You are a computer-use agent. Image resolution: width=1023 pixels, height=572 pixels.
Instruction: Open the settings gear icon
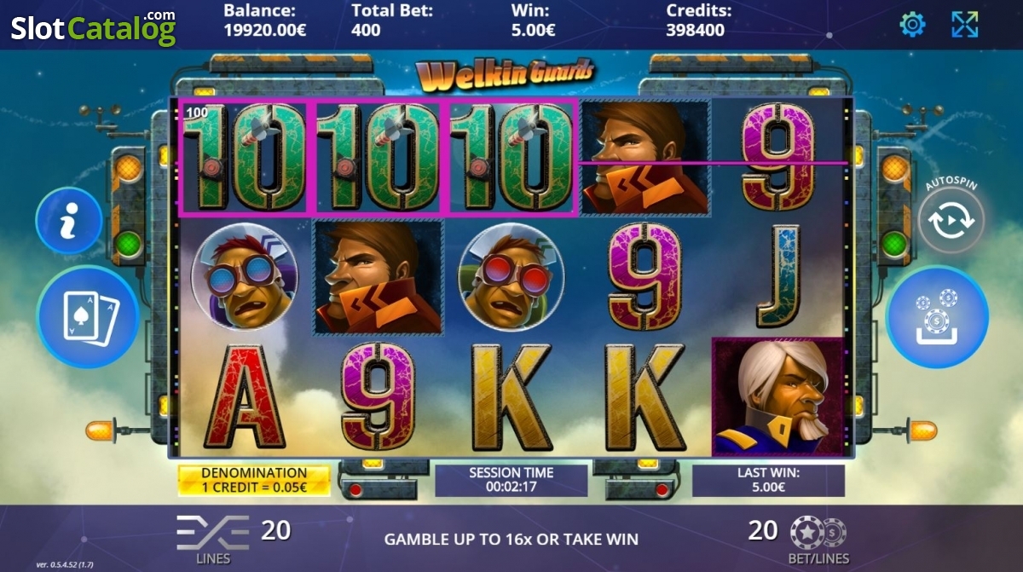[912, 25]
